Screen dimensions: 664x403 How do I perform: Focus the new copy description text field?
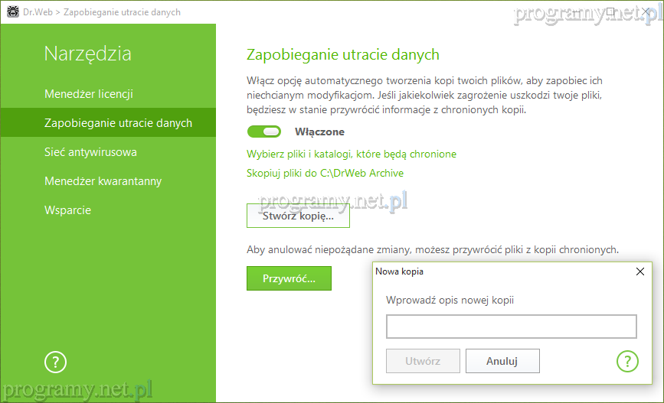point(511,327)
